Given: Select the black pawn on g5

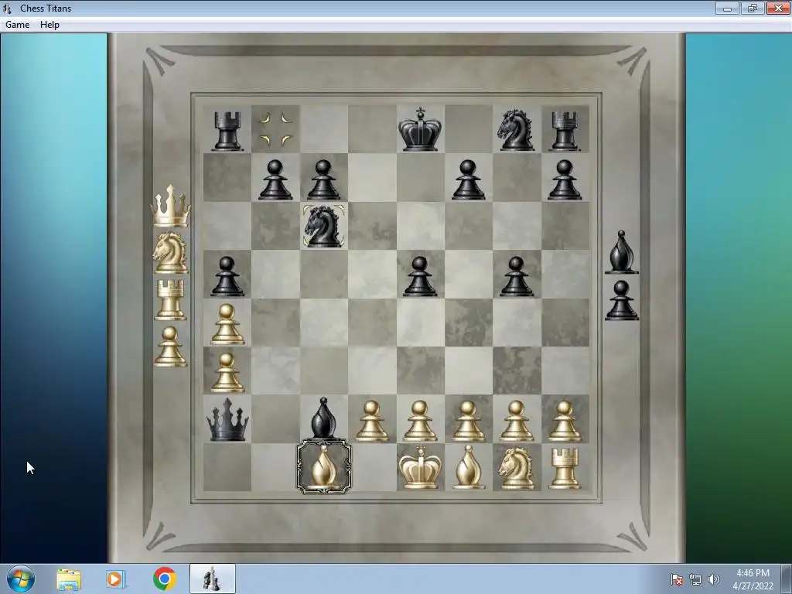Looking at the screenshot, I should coord(516,276).
